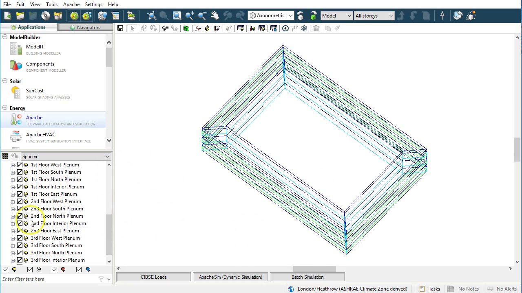The height and width of the screenshot is (293, 522).
Task: Click ApacheSim (Dynamic Simulation) button
Action: [230, 277]
